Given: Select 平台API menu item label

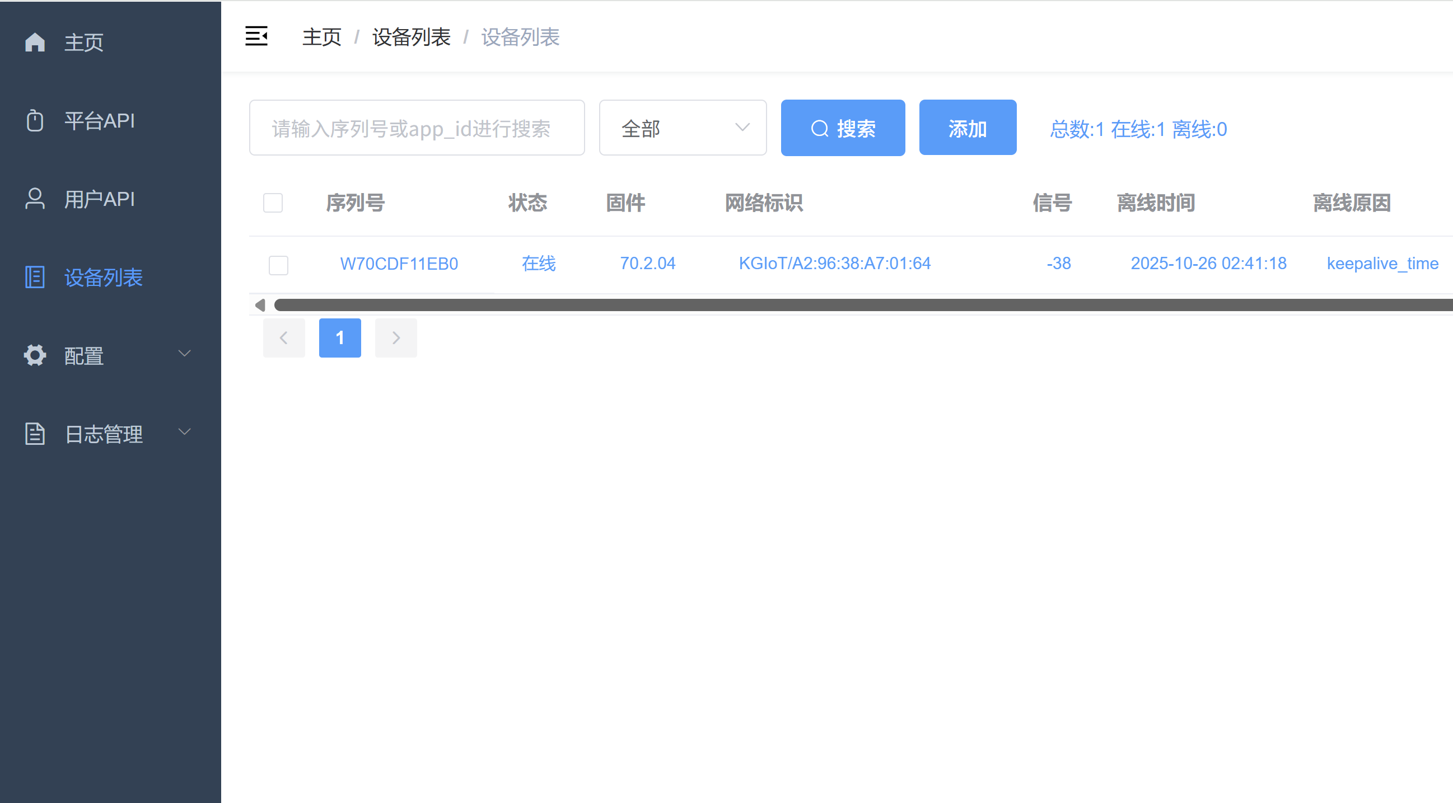Looking at the screenshot, I should 99,121.
